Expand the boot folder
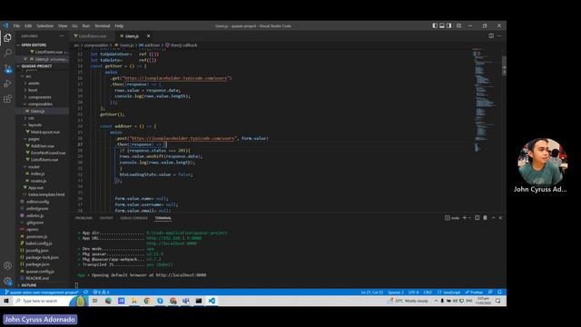The height and width of the screenshot is (327, 581). coord(33,90)
